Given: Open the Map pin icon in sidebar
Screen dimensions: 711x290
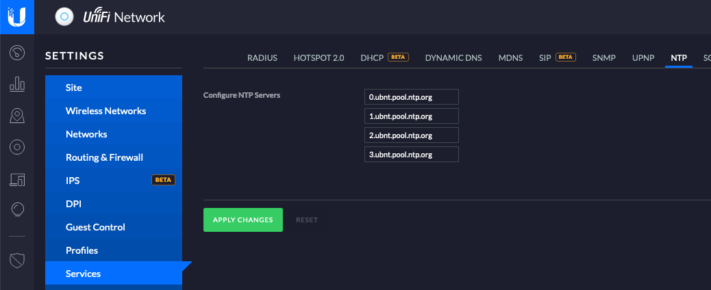Looking at the screenshot, I should 17,115.
